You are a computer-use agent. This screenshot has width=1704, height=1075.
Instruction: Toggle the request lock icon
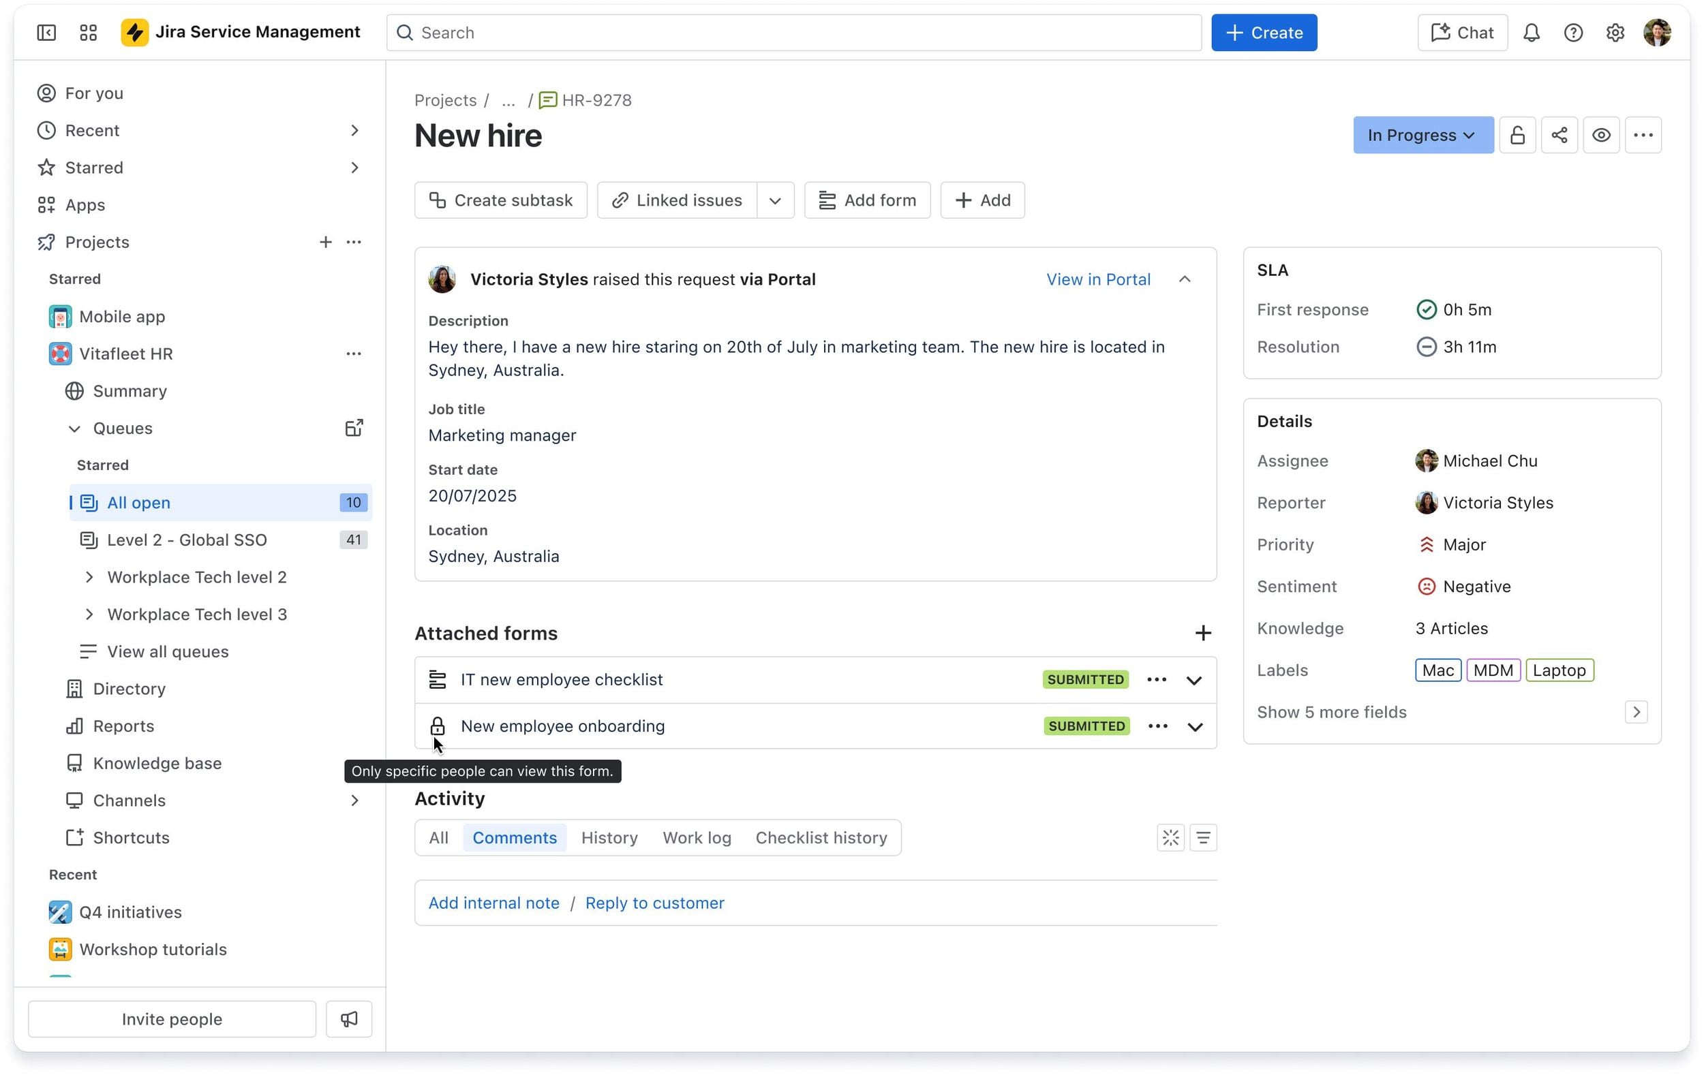click(x=1517, y=135)
